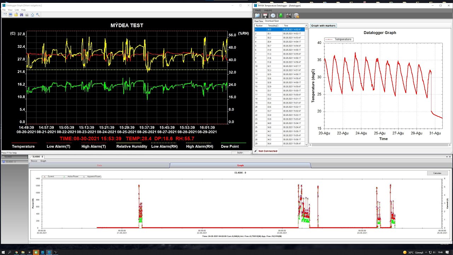Open File menu in Datalogger Graph
453x255 pixels.
pos(4,10)
